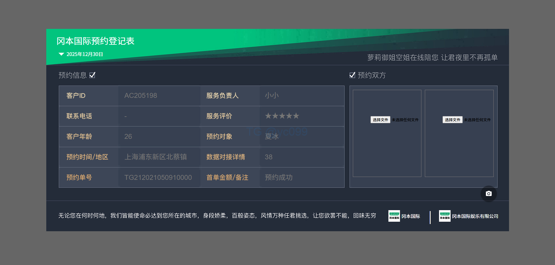Expand the triangle arrow beside the date
This screenshot has height=265, width=555.
click(61, 54)
